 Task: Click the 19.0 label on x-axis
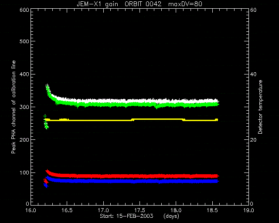click(x=249, y=210)
